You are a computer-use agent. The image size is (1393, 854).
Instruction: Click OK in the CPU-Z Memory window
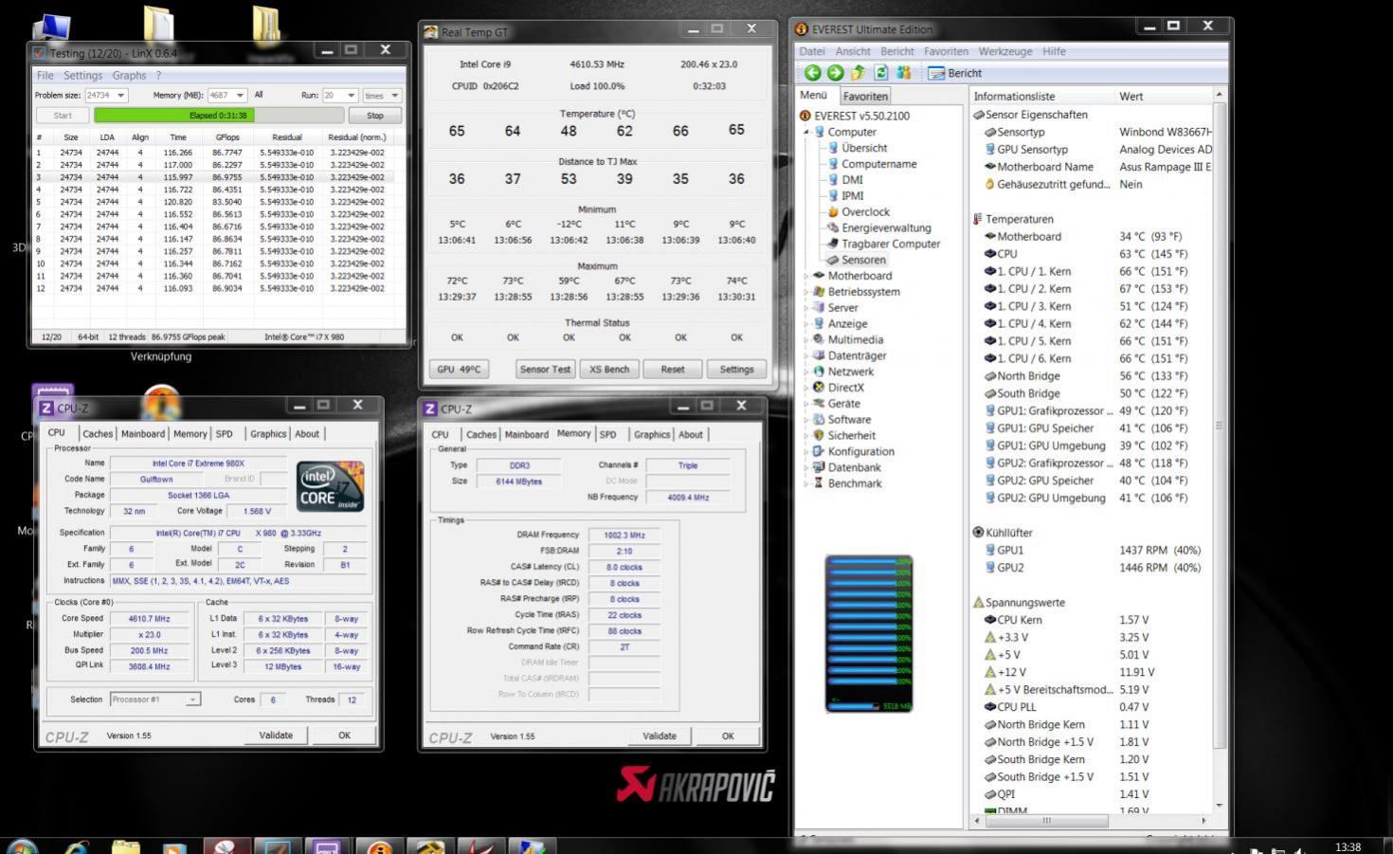click(728, 736)
